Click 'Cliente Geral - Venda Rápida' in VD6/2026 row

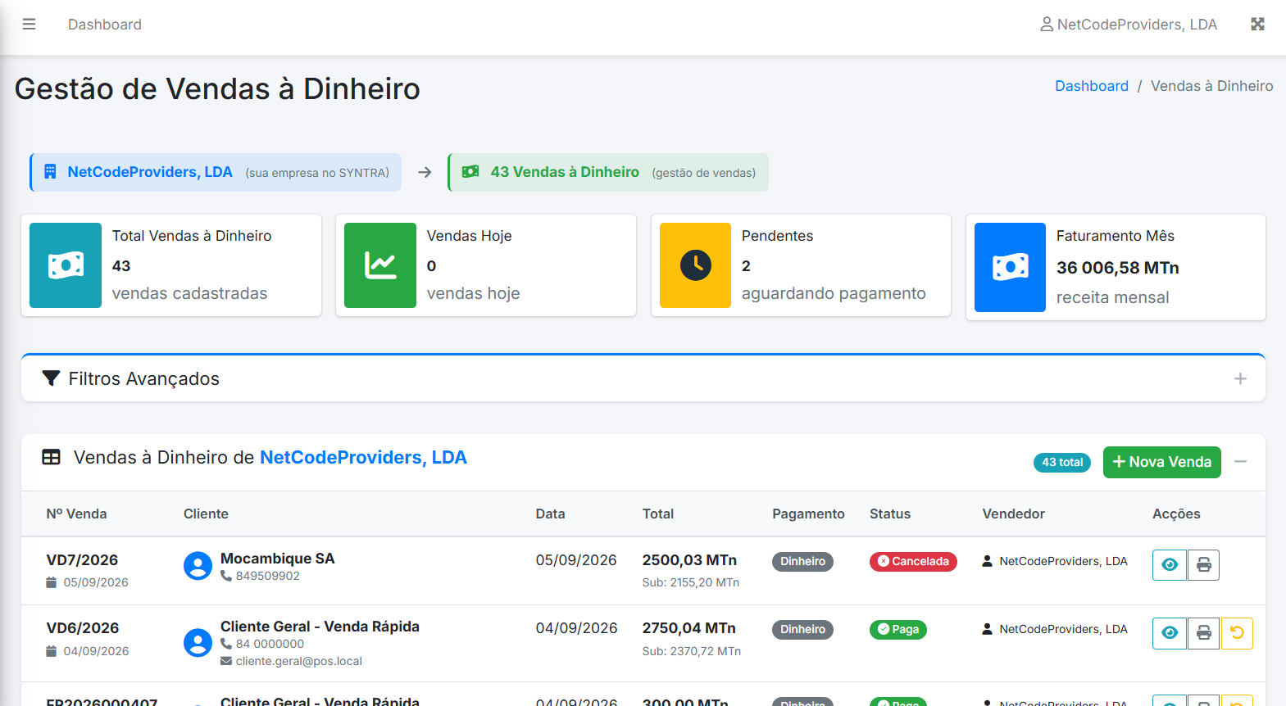tap(320, 627)
